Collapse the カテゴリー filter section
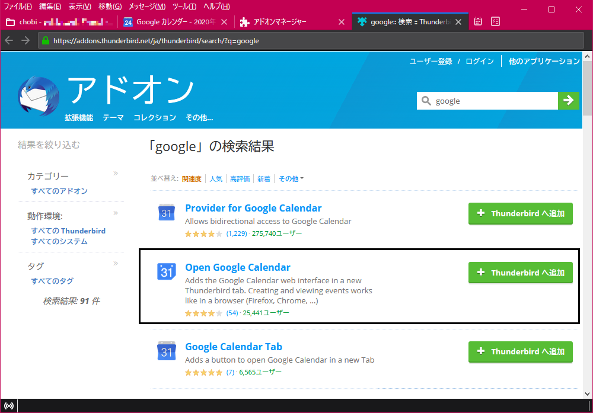593x413 pixels. pos(116,174)
